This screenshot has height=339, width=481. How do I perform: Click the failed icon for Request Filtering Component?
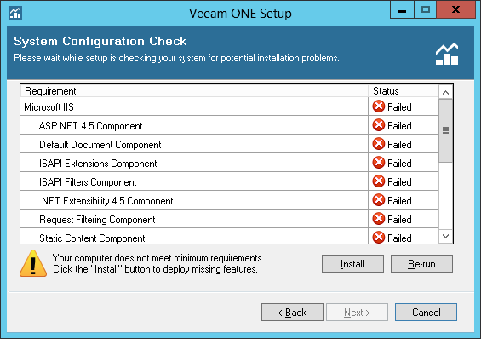point(379,219)
